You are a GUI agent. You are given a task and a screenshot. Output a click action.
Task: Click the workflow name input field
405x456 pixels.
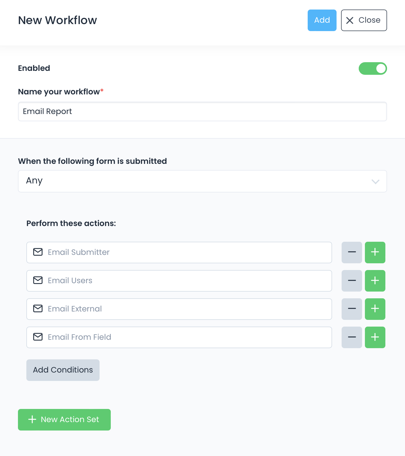click(x=202, y=111)
